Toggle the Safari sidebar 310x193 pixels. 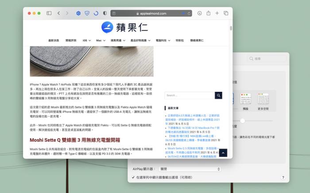(x=49, y=13)
